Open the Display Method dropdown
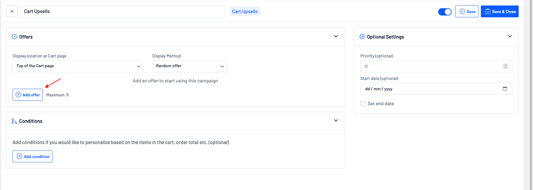Screen dimensions: 533x190 (x=189, y=66)
